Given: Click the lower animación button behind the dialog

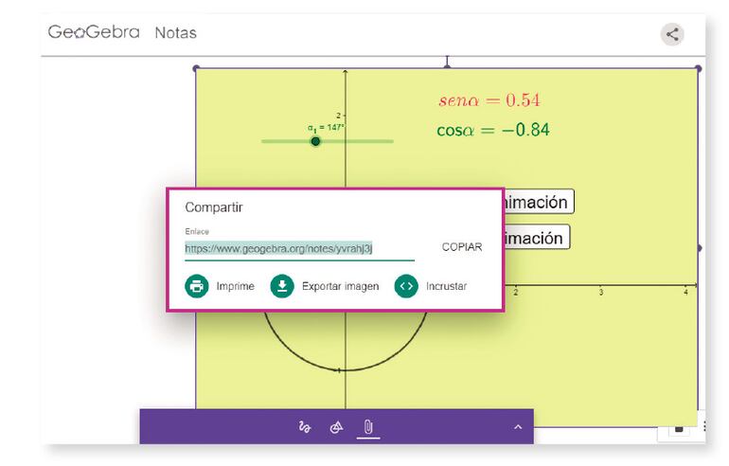Looking at the screenshot, I should [x=537, y=238].
